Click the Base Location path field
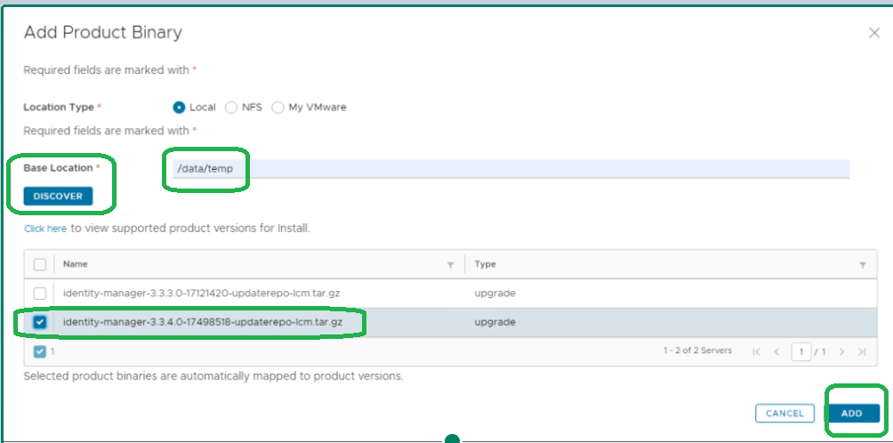 pos(507,168)
